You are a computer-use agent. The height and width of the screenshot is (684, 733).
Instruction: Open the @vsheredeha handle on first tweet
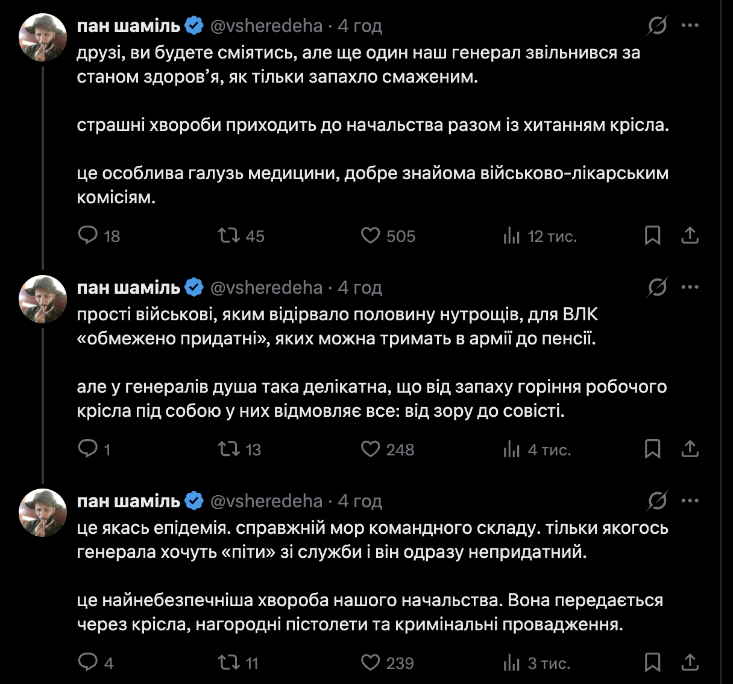pos(266,26)
